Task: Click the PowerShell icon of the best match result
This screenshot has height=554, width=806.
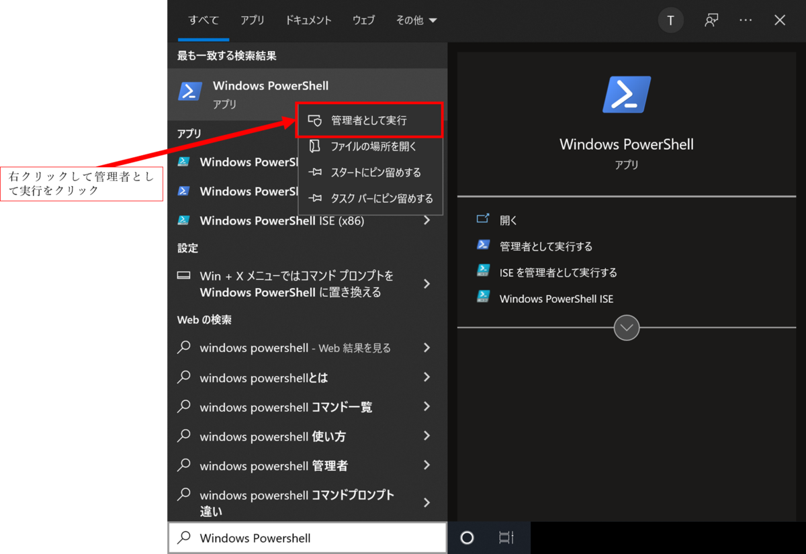Action: tap(190, 91)
